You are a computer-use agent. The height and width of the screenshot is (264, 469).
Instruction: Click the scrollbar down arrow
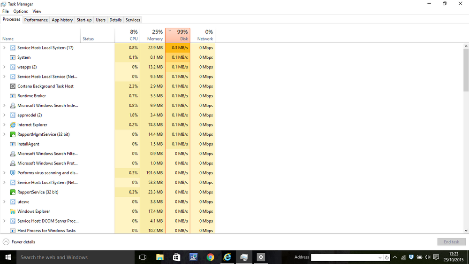(x=466, y=231)
